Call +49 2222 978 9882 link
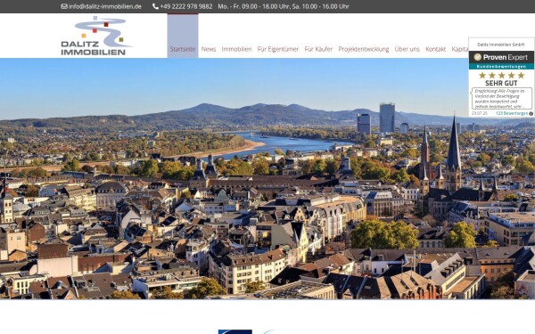Viewport: 535px width, 334px height. tap(186, 6)
